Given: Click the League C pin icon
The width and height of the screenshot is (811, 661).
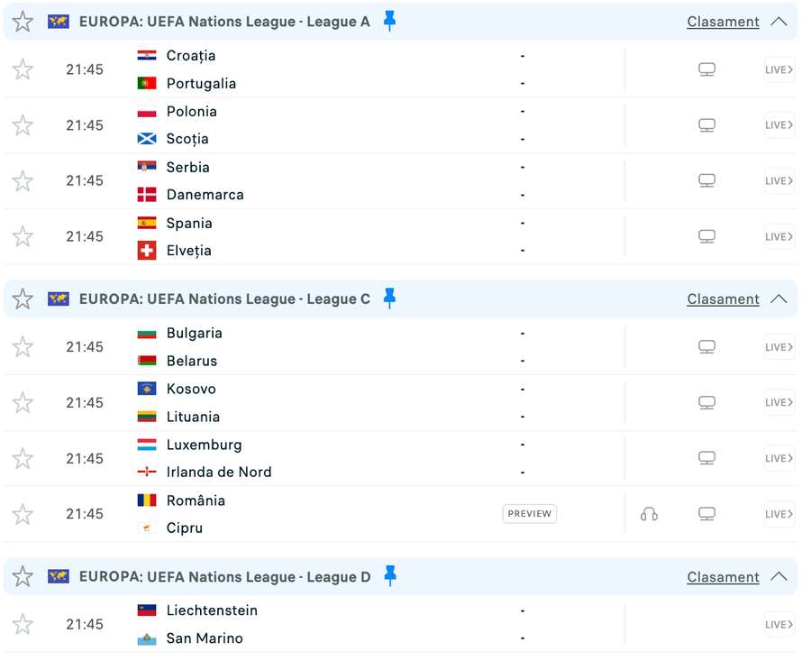Looking at the screenshot, I should tap(389, 298).
